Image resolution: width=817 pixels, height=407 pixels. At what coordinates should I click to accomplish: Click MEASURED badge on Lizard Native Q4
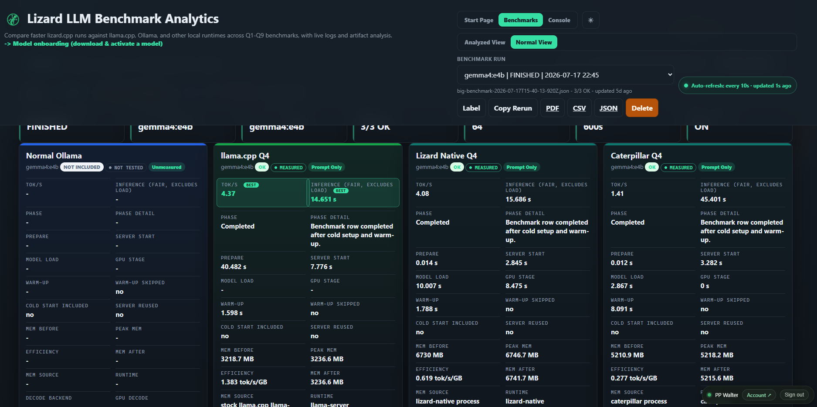pos(483,167)
